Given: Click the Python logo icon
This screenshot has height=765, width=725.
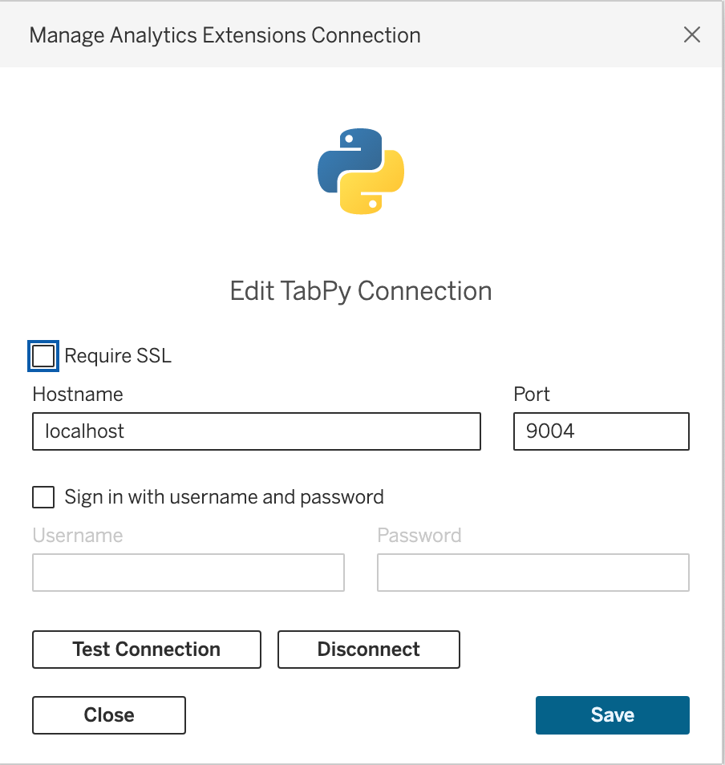Looking at the screenshot, I should [361, 171].
